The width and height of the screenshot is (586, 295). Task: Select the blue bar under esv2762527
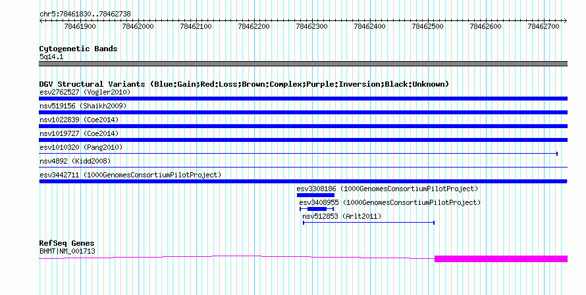tap(303, 99)
